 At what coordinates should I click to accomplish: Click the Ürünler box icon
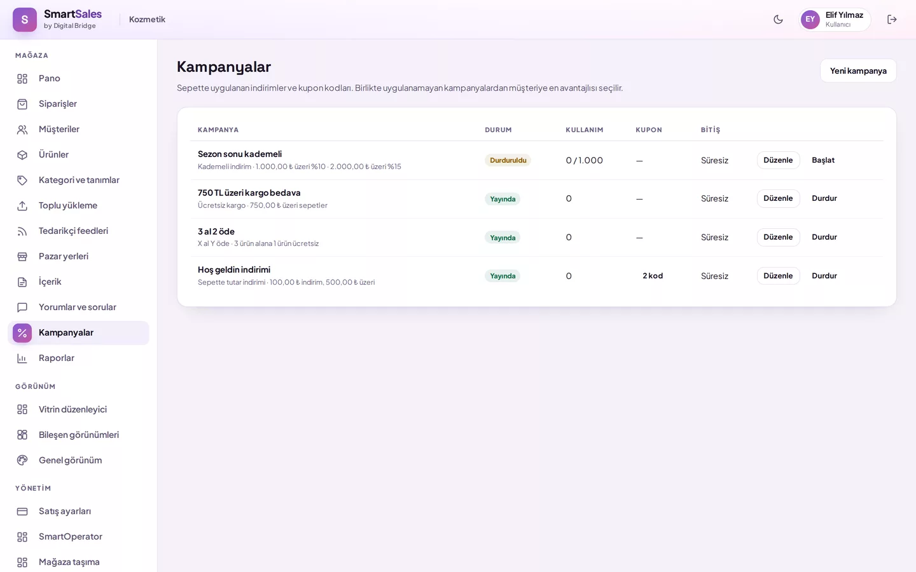pyautogui.click(x=22, y=155)
